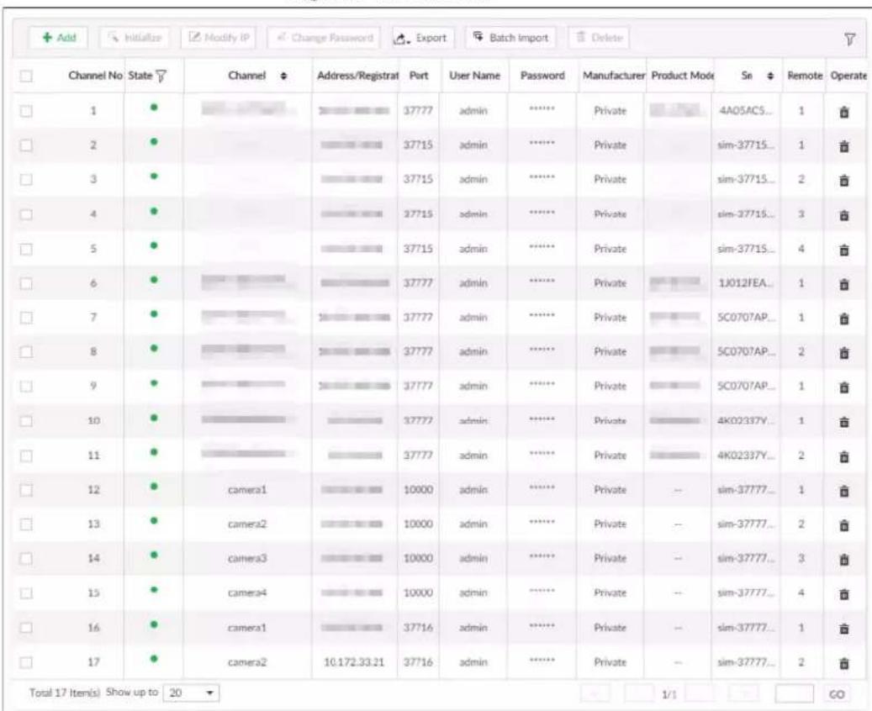Check the box for channel 9

[26, 387]
